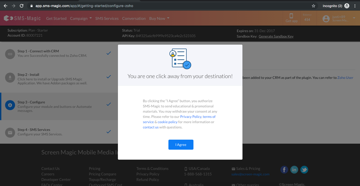
Task: Expand the Buy Now dropdown menu
Action: 159,19
